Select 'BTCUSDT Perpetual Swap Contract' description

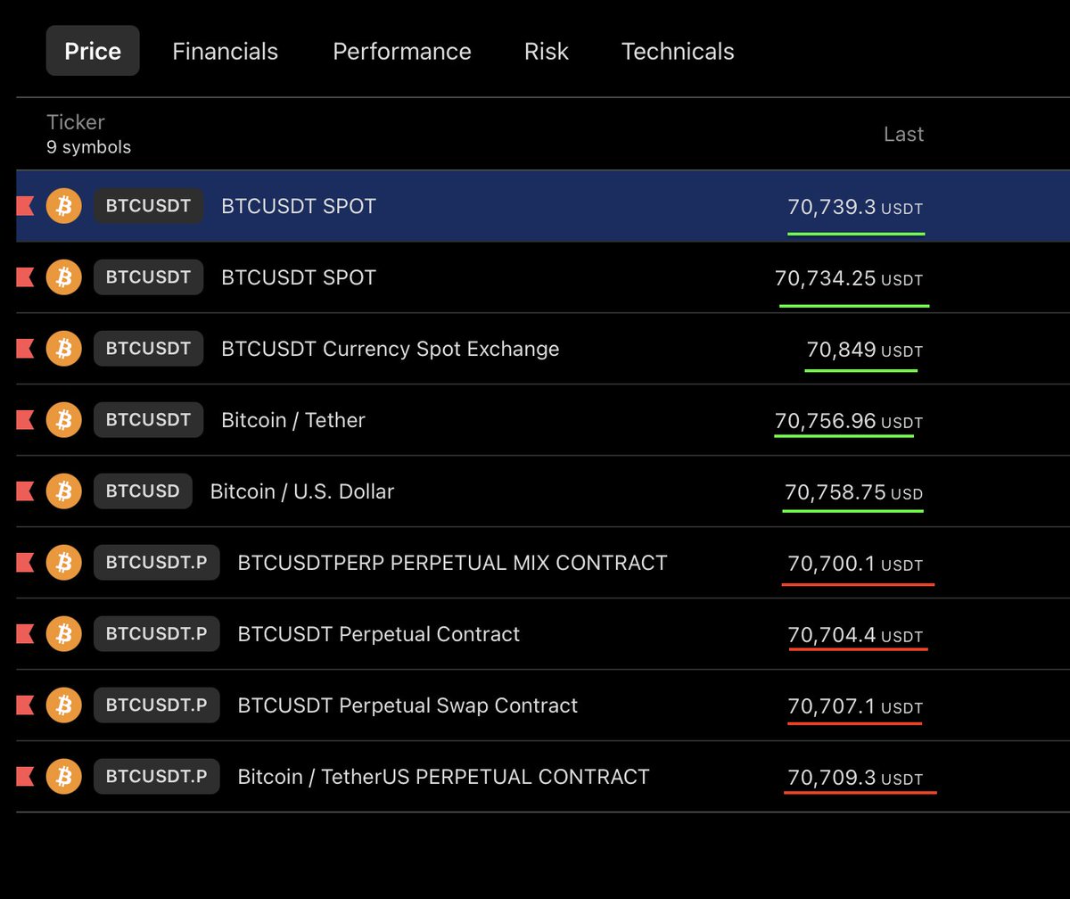(x=407, y=705)
